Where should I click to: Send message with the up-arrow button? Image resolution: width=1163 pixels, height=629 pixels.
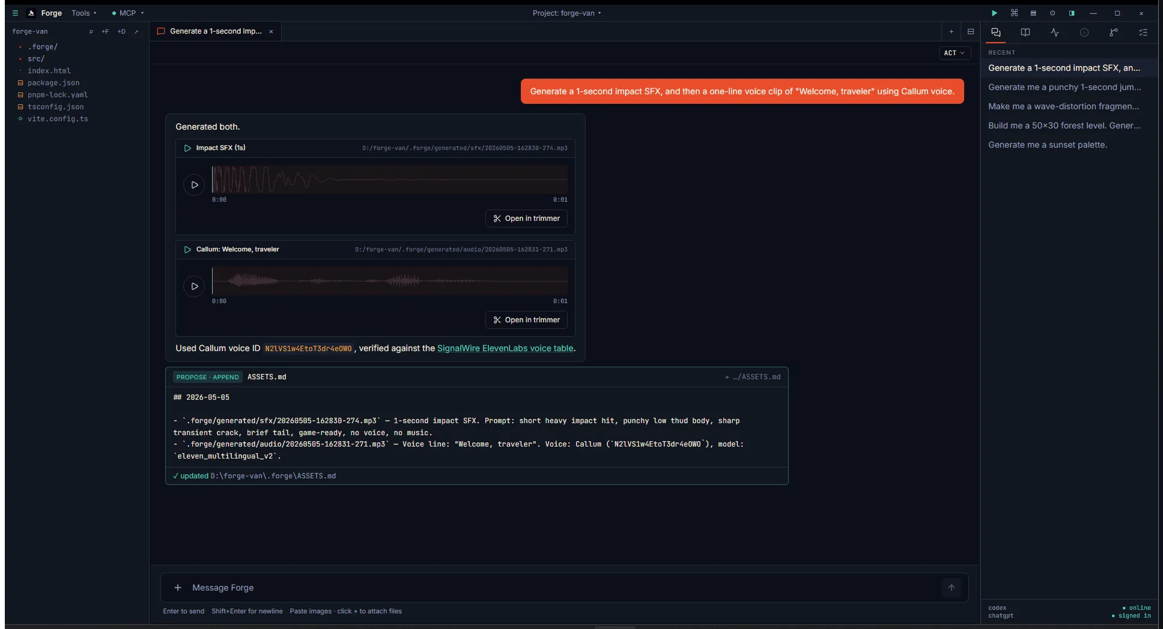pyautogui.click(x=952, y=588)
